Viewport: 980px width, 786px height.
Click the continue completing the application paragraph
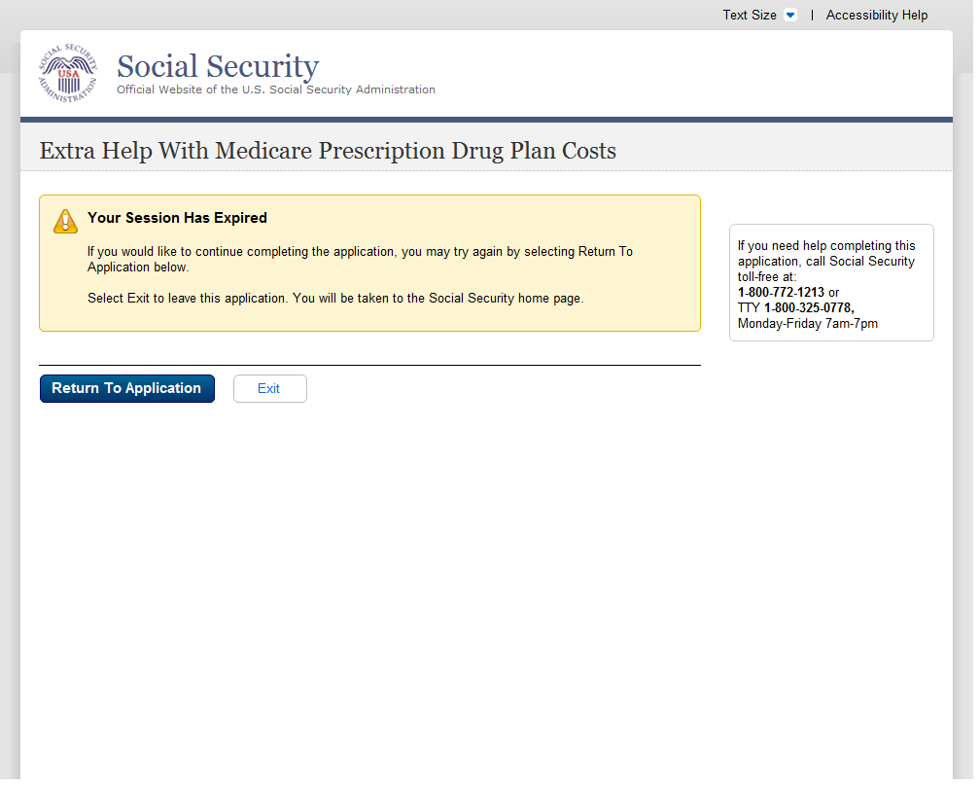360,259
